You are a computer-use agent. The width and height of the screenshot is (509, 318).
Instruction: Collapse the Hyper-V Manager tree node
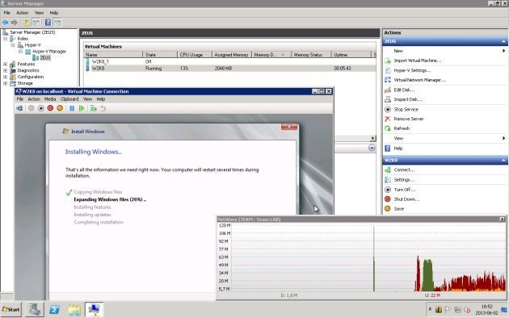pyautogui.click(x=20, y=51)
